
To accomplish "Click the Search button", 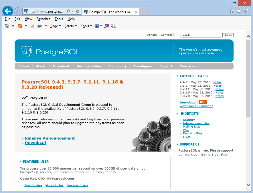I will click(228, 35).
